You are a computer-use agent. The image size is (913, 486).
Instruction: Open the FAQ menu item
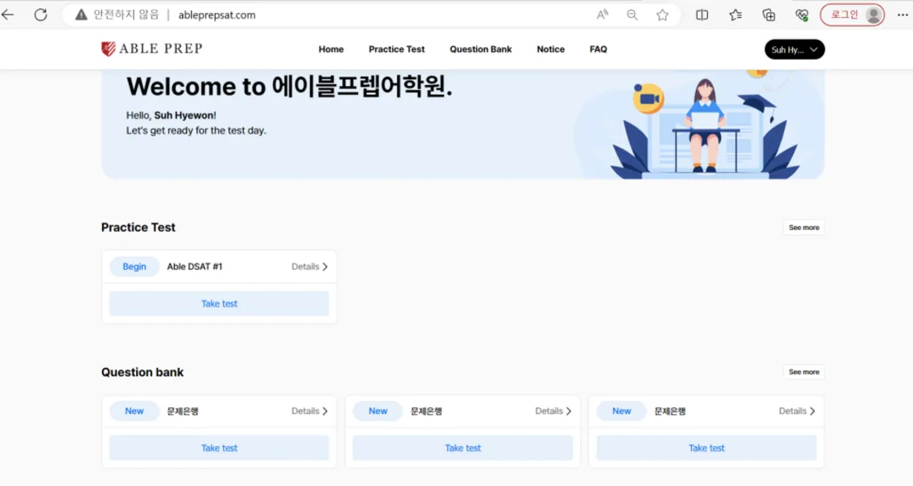598,49
